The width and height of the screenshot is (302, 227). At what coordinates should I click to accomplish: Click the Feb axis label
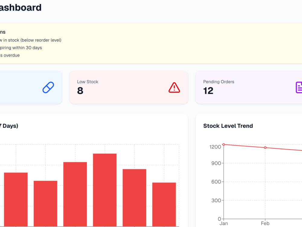click(x=265, y=224)
